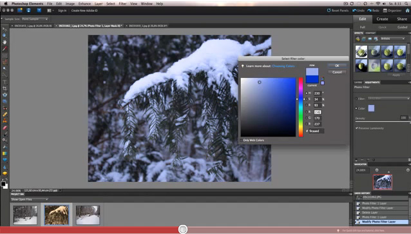Screen dimensions: 411x234
Task: Select the Brush tool
Action: pos(5,134)
